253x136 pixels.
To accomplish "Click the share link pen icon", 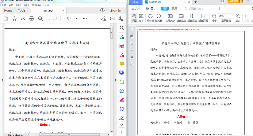I will [104, 19].
